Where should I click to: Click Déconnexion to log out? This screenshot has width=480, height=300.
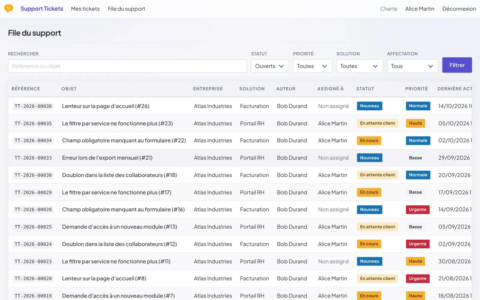point(459,9)
